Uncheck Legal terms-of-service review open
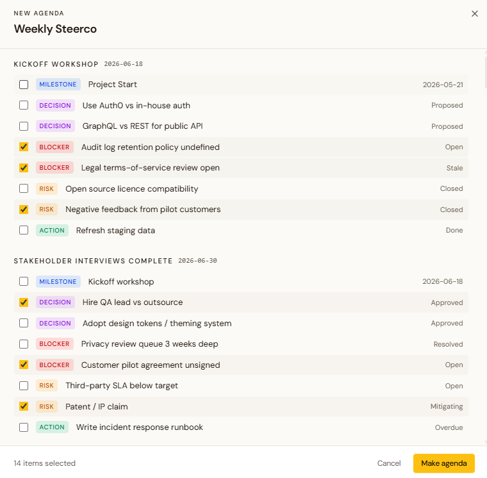 (24, 168)
